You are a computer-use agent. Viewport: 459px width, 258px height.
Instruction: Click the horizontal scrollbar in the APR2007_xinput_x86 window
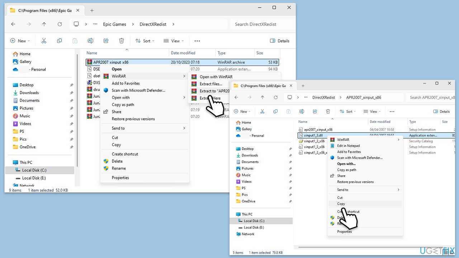tap(359, 247)
